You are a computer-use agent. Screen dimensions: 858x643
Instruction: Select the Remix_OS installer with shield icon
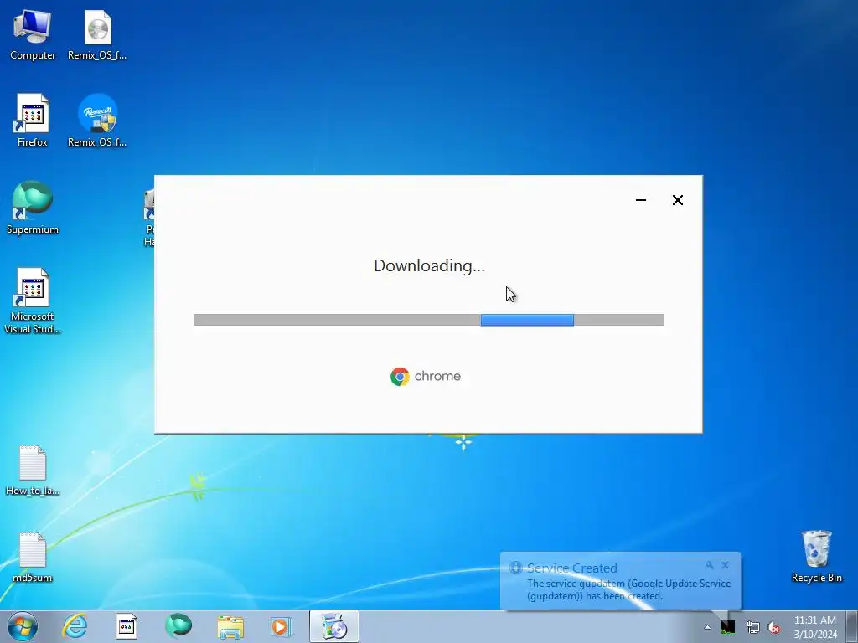(x=97, y=121)
